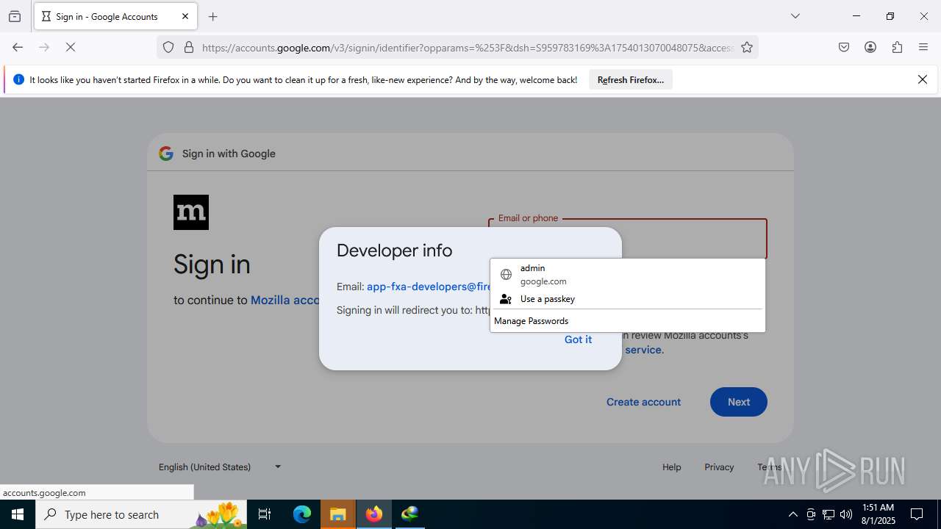Viewport: 941px width, 529px height.
Task: Expand the list all tabs chevron
Action: point(795,16)
